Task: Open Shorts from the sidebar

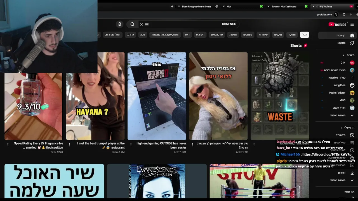Action: tap(337, 43)
